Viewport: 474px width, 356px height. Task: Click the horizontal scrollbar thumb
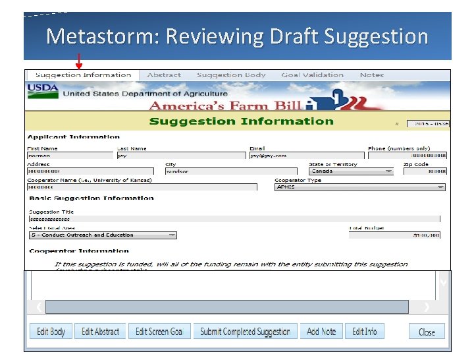[x=227, y=307]
